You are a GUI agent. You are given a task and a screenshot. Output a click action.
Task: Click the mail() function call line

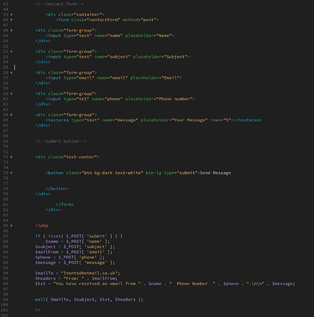(x=89, y=300)
